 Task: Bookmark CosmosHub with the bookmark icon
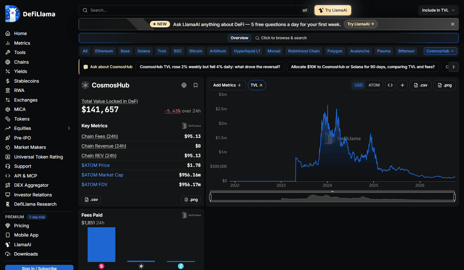[195, 85]
